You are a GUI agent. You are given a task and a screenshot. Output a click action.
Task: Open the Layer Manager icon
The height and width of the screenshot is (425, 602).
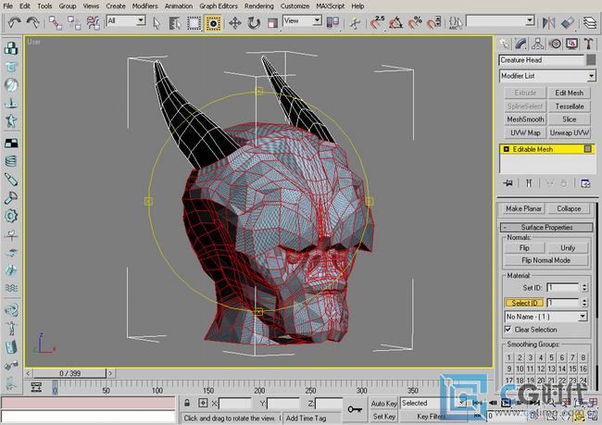[590, 22]
